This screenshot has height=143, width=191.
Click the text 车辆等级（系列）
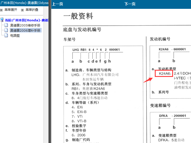click(x=86, y=103)
